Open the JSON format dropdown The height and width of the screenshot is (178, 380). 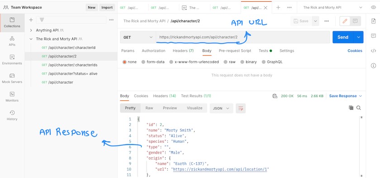tap(221, 108)
